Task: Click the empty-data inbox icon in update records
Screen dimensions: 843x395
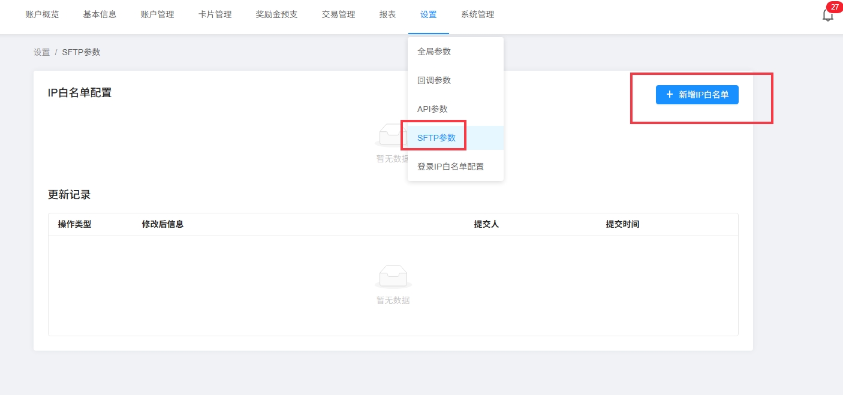Action: coord(393,277)
